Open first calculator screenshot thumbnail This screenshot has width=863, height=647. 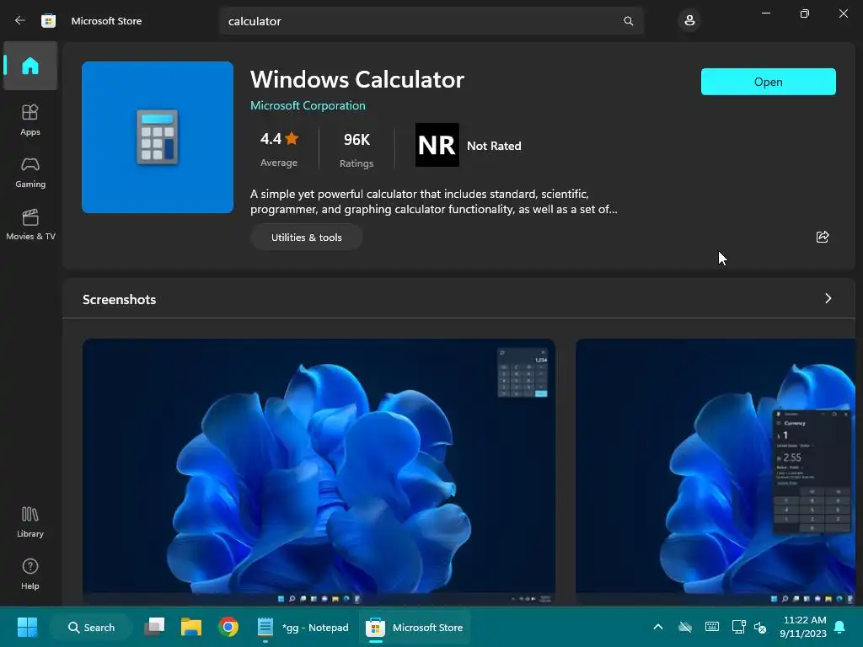(319, 472)
